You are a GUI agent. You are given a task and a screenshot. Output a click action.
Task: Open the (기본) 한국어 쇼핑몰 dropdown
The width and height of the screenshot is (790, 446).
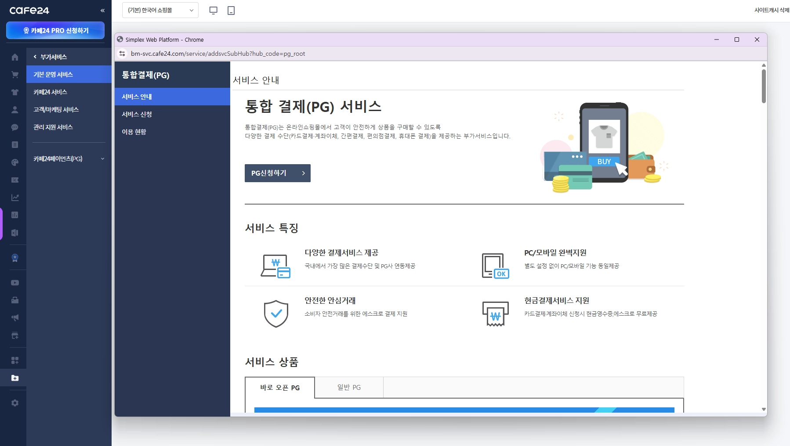click(x=160, y=10)
